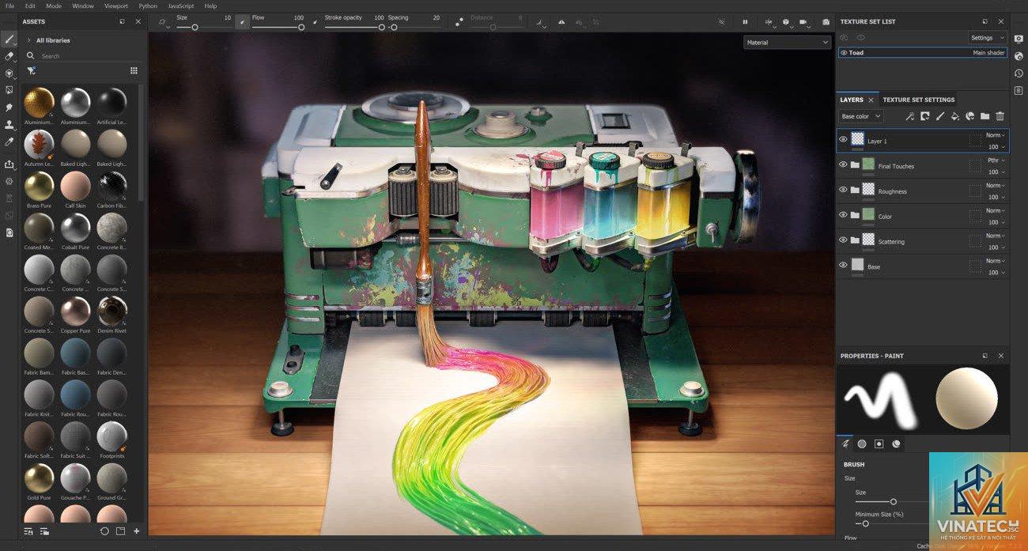Delete layer with trash icon
Image resolution: width=1028 pixels, height=551 pixels.
pos(1000,116)
